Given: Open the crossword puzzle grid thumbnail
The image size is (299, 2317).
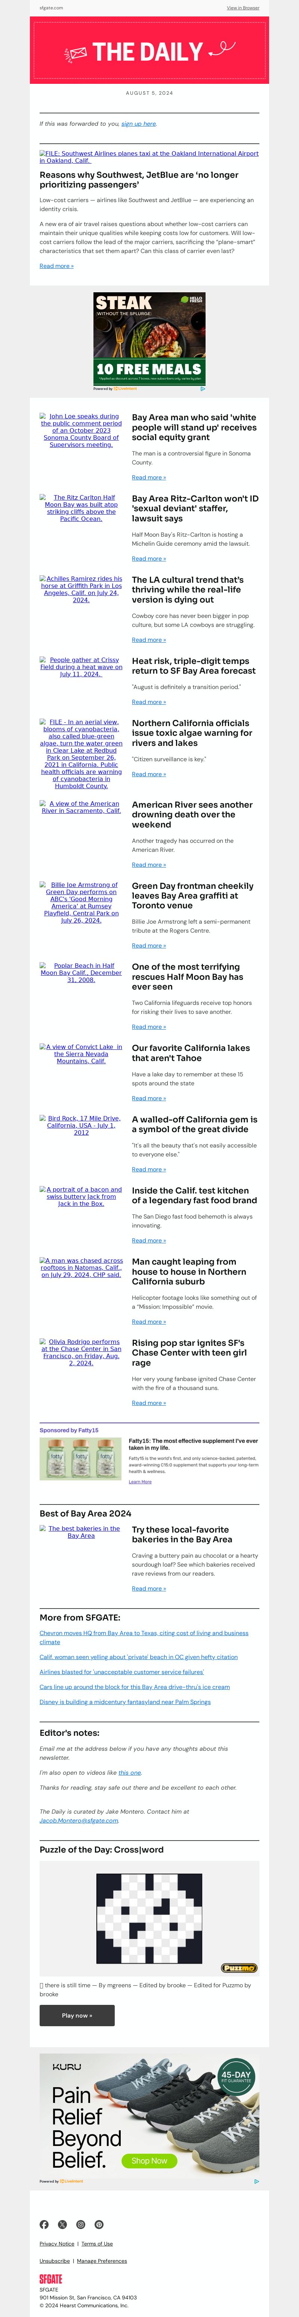Looking at the screenshot, I should point(149,1922).
